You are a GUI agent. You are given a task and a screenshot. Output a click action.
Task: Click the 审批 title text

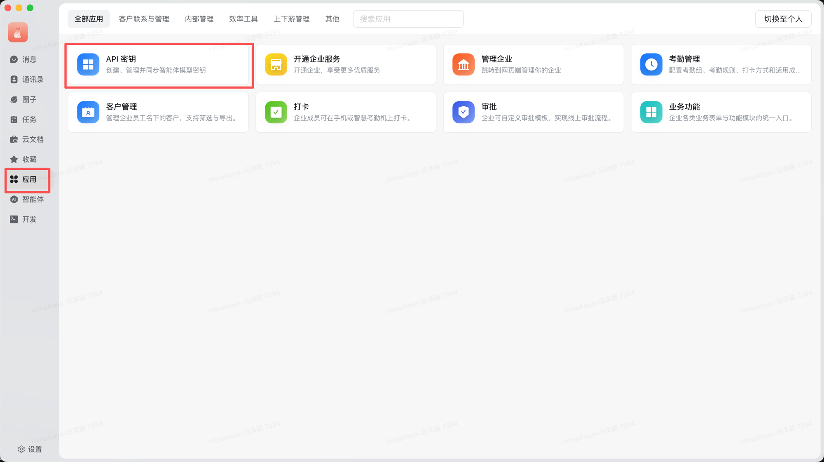(x=489, y=107)
